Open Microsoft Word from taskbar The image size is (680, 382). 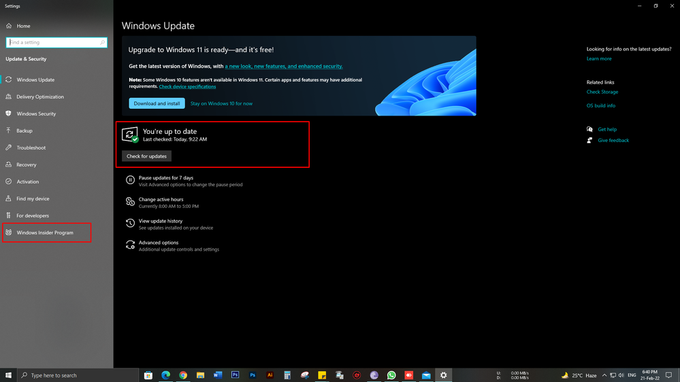(218, 375)
